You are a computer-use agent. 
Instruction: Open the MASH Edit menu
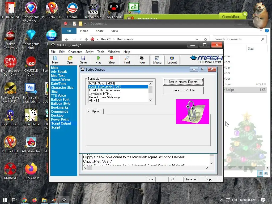[62, 52]
